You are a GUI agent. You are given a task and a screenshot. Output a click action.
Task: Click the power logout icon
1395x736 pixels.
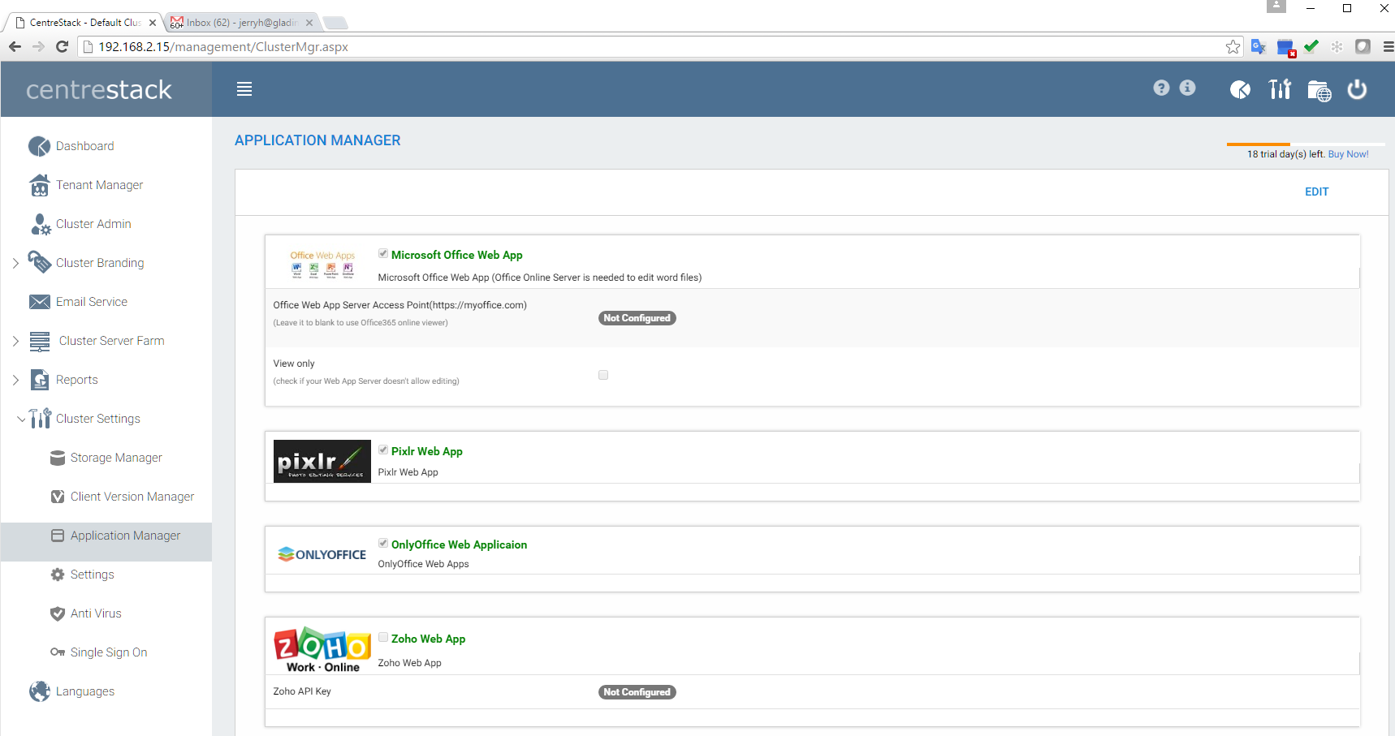point(1357,89)
